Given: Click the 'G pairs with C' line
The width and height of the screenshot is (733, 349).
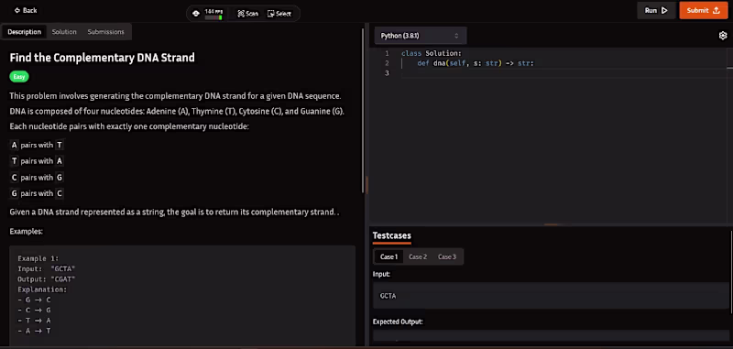Looking at the screenshot, I should coord(37,193).
